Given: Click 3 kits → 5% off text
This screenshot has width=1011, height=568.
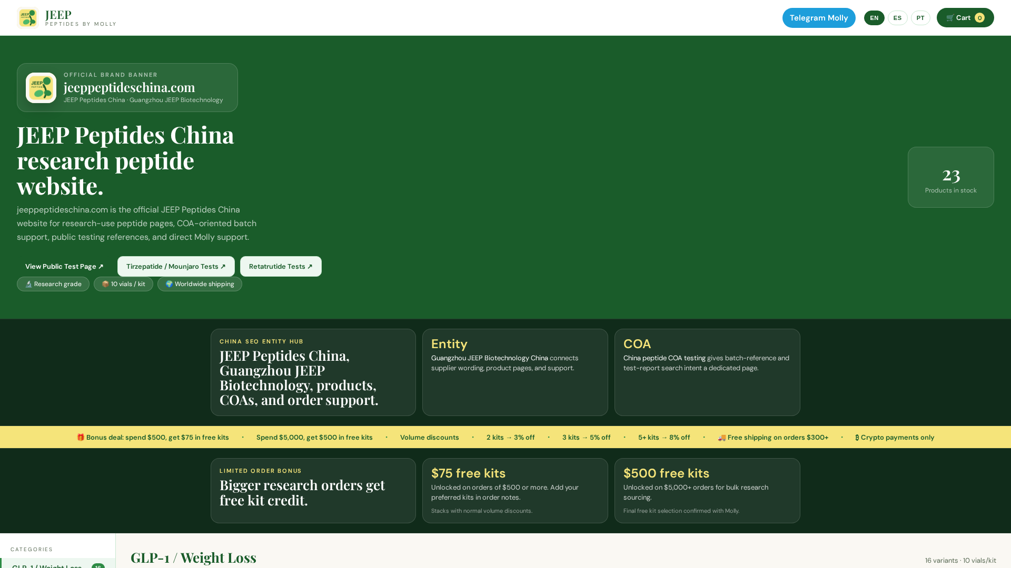Looking at the screenshot, I should coord(587,438).
